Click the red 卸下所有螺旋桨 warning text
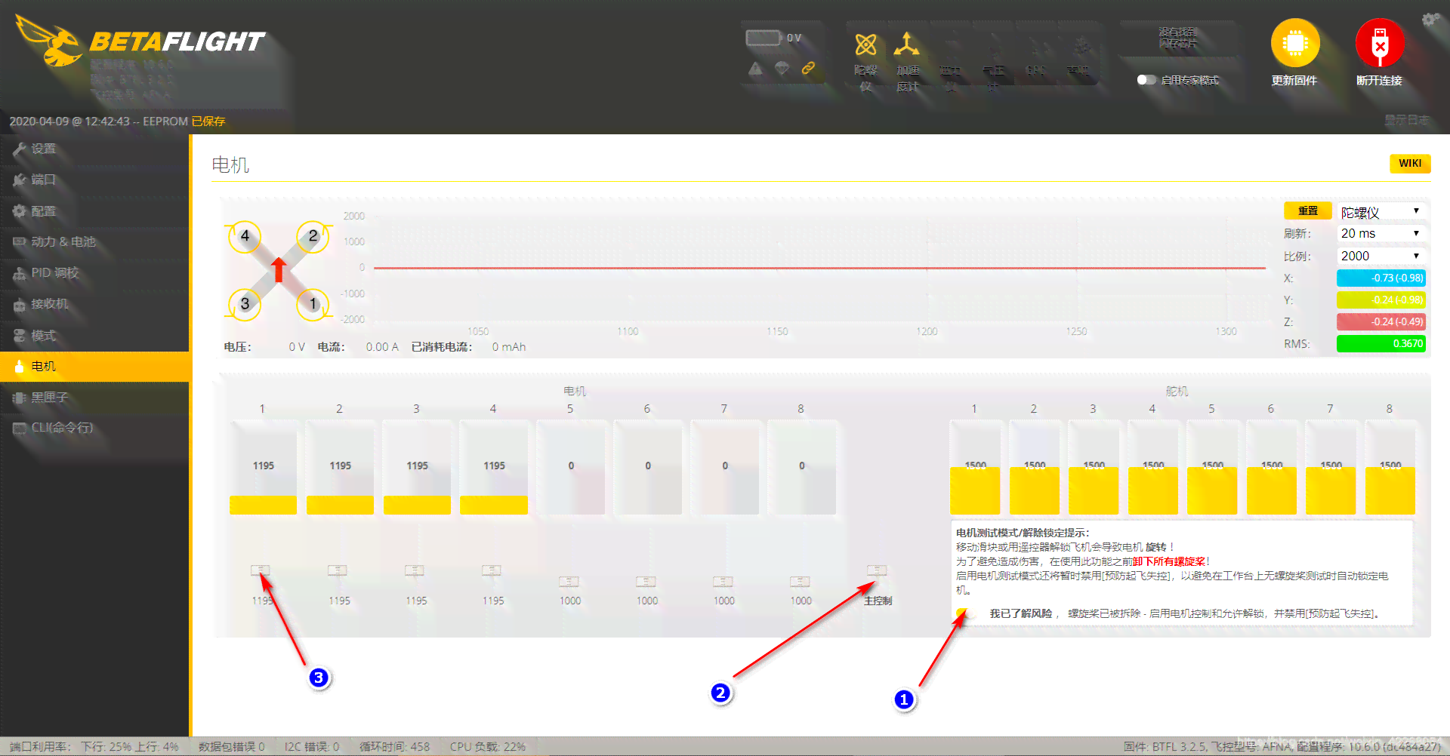The width and height of the screenshot is (1450, 756). tap(1168, 561)
